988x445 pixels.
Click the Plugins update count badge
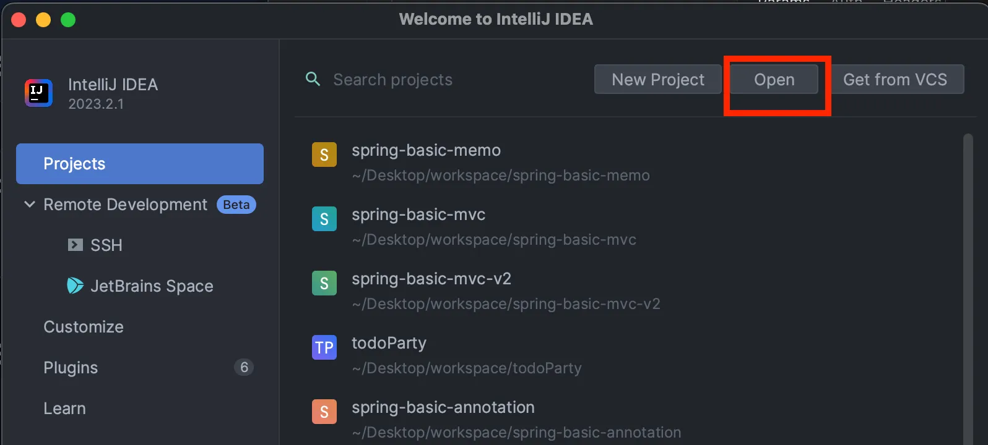[x=244, y=368]
